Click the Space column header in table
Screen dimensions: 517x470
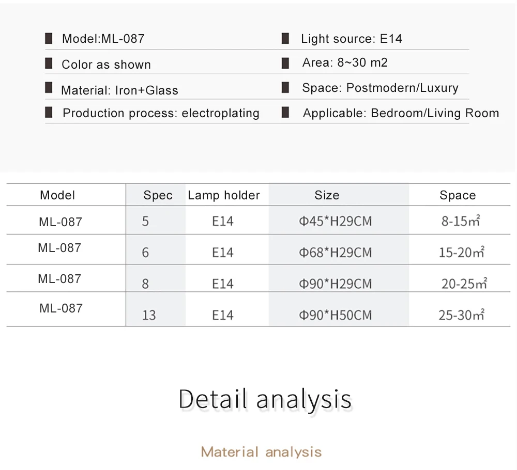tap(458, 195)
